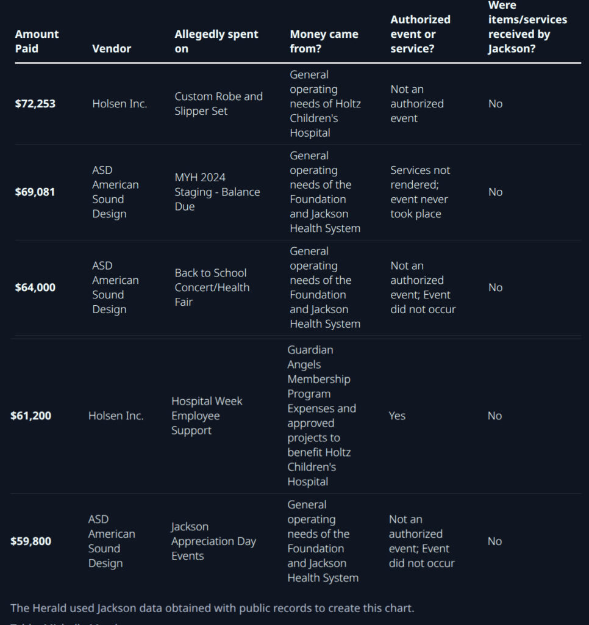The width and height of the screenshot is (589, 625).
Task: Select the $69,081 amount cell
Action: tap(35, 192)
